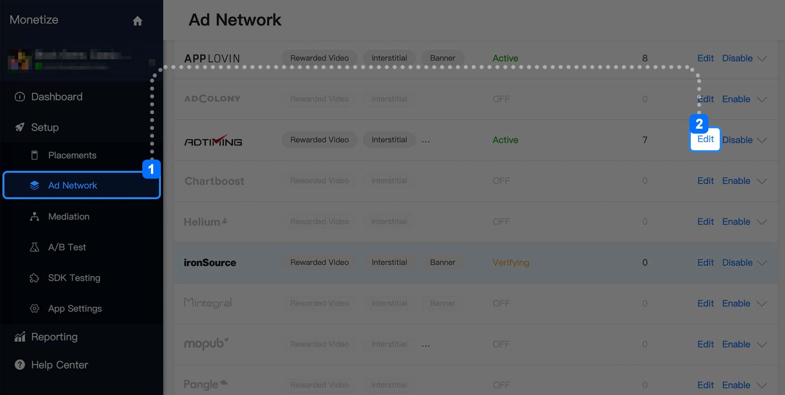
Task: Click Edit for the Helium network
Action: pos(706,222)
